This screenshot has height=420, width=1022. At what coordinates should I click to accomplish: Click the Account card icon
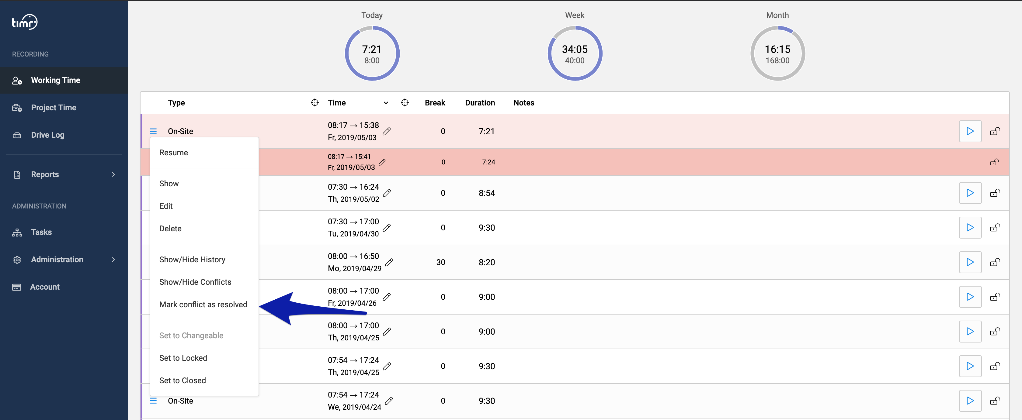pos(17,287)
